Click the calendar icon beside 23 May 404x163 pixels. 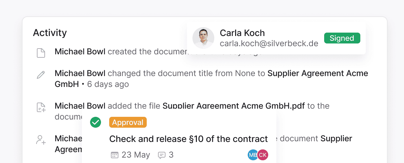click(x=115, y=155)
